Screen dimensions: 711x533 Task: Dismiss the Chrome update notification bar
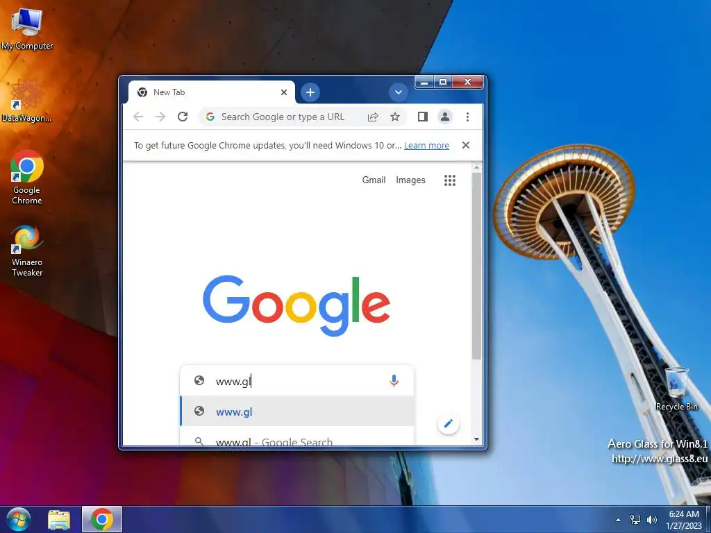(466, 145)
